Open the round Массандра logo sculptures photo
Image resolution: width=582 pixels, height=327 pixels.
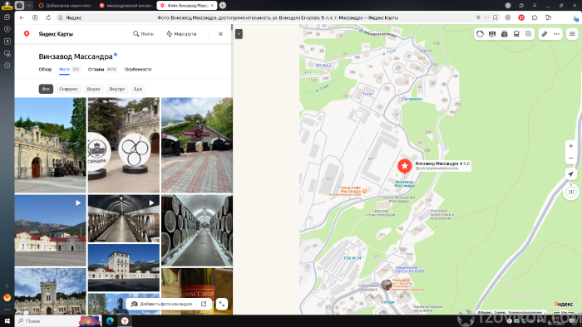pos(124,144)
